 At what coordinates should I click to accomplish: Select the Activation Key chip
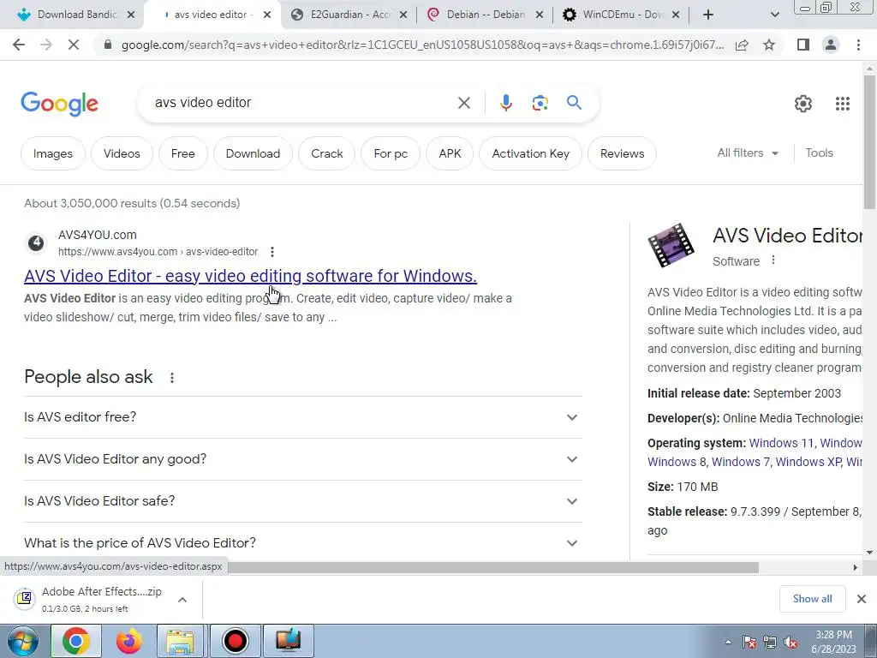(530, 153)
